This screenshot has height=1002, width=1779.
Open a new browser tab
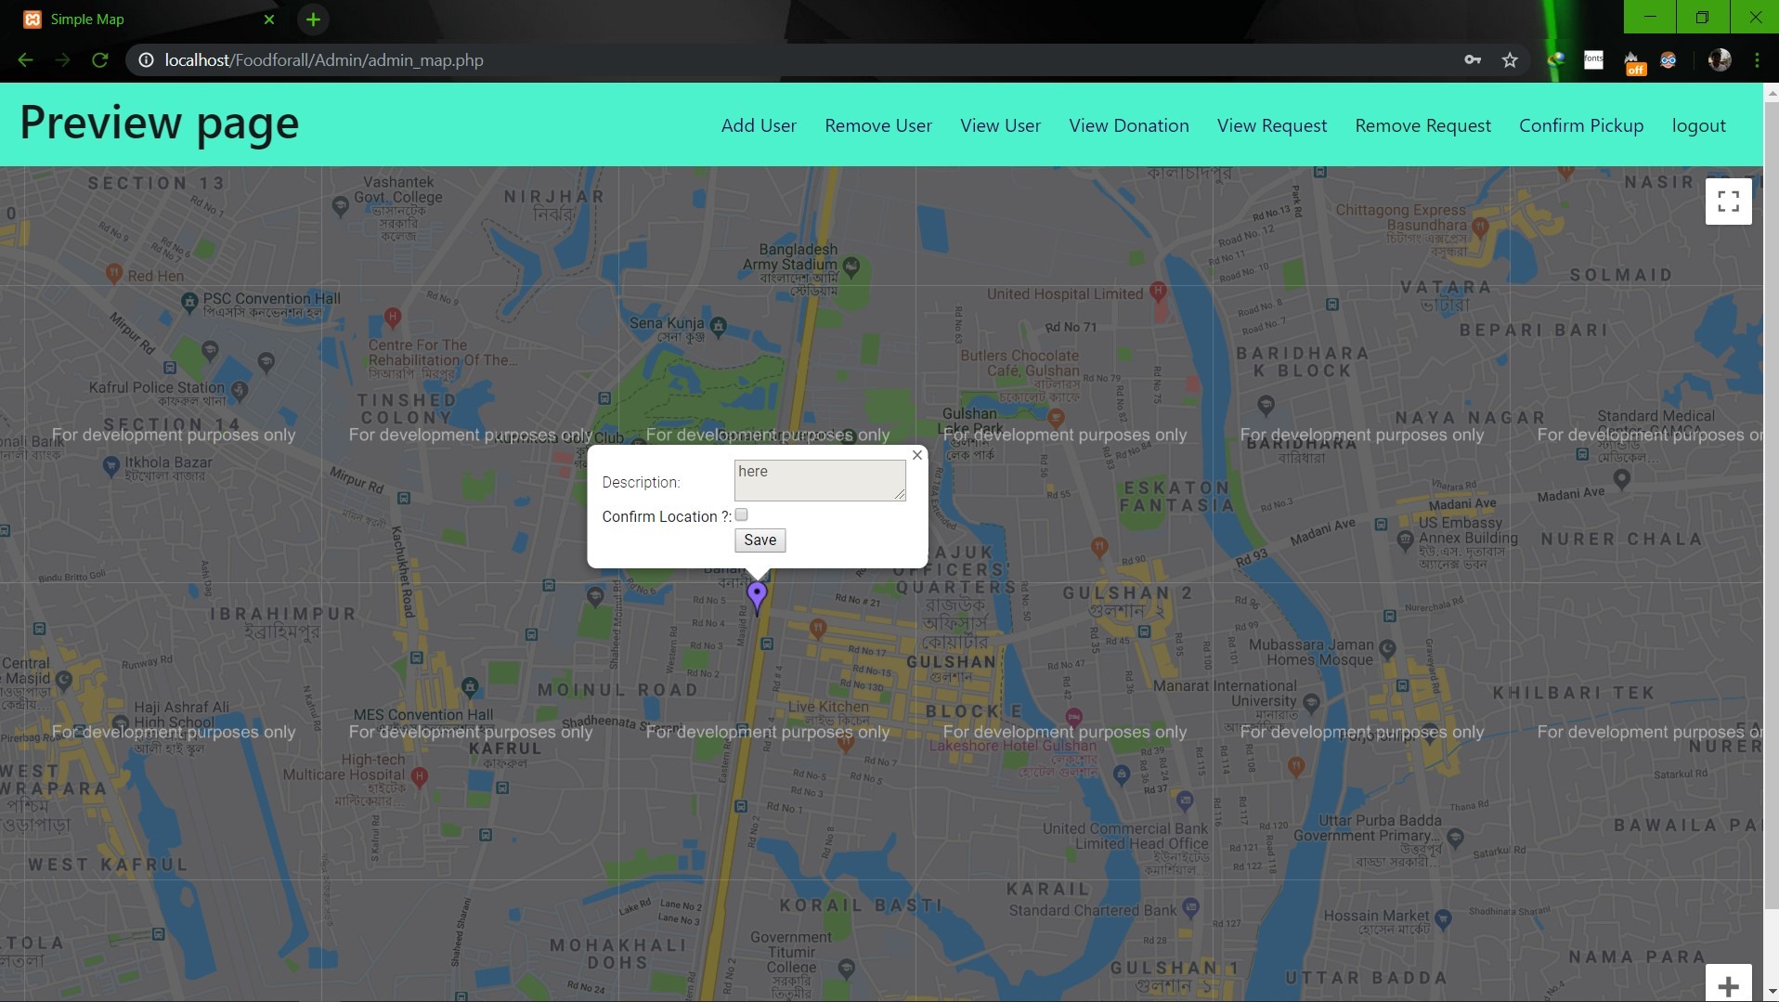[313, 19]
